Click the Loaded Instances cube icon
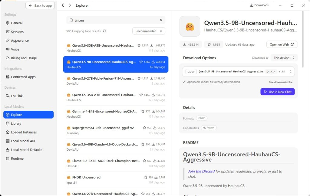Viewport: 310px width, 196px height. [x=8, y=132]
